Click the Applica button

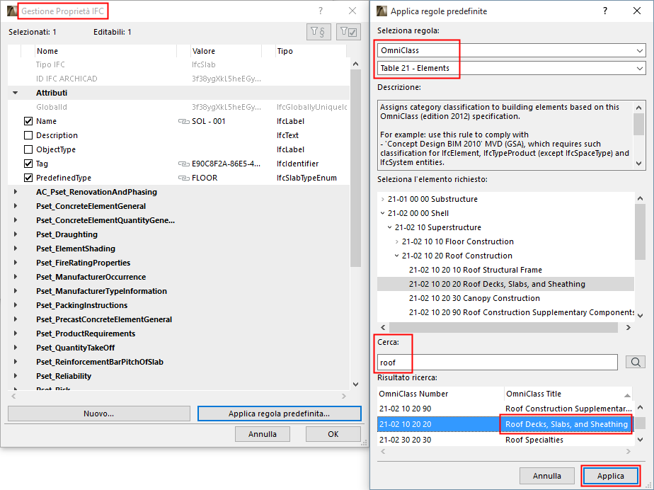611,476
